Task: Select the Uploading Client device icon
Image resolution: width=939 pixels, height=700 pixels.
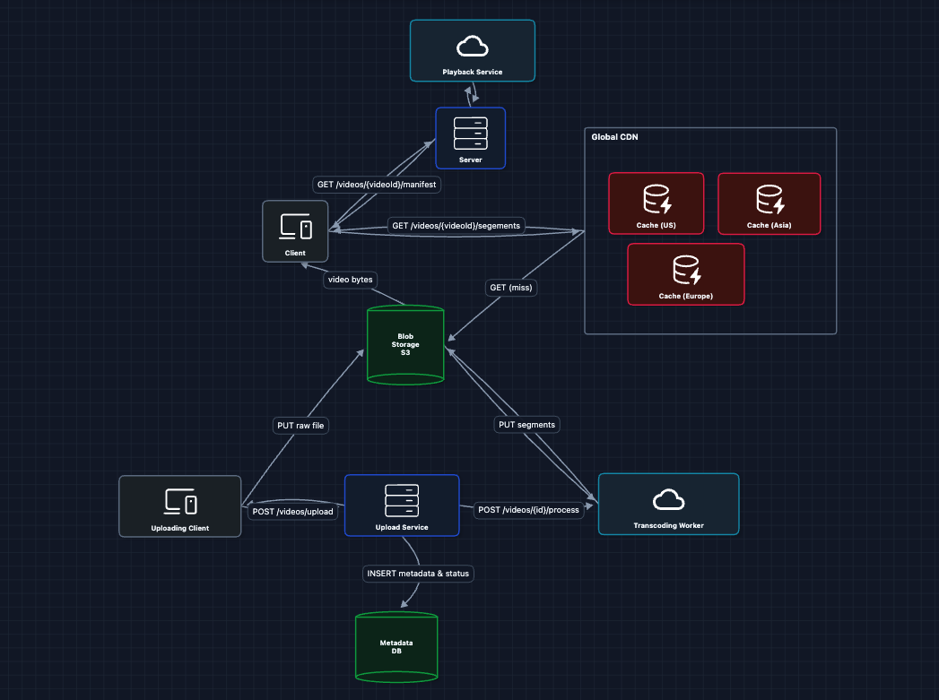Action: 180,501
